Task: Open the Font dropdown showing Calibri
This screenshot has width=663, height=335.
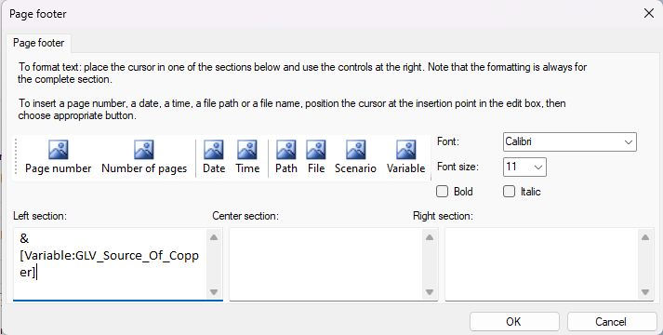Action: coord(570,141)
